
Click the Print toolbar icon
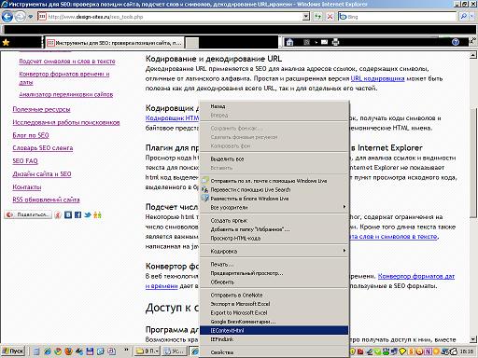[335, 42]
